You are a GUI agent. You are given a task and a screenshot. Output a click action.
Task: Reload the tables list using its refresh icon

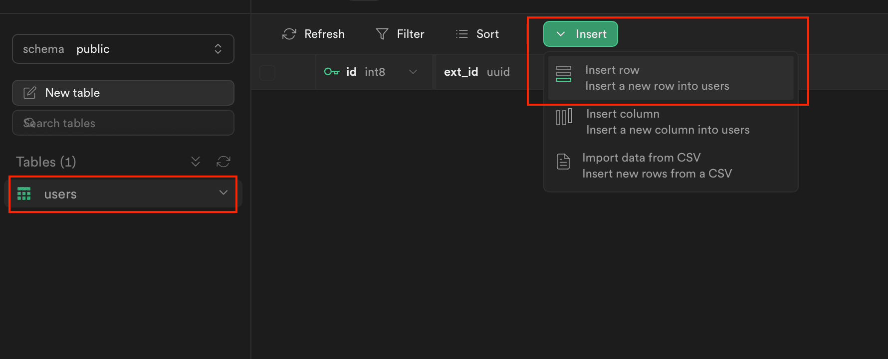click(x=223, y=162)
